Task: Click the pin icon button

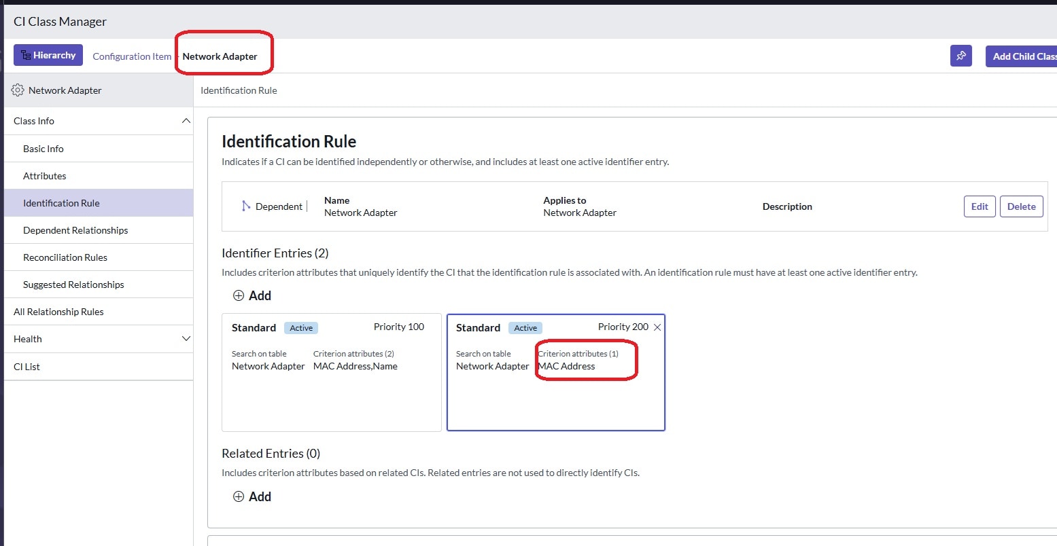Action: coord(961,56)
